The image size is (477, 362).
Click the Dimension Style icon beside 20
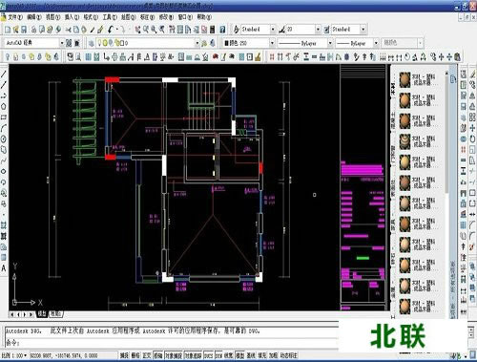pyautogui.click(x=282, y=30)
